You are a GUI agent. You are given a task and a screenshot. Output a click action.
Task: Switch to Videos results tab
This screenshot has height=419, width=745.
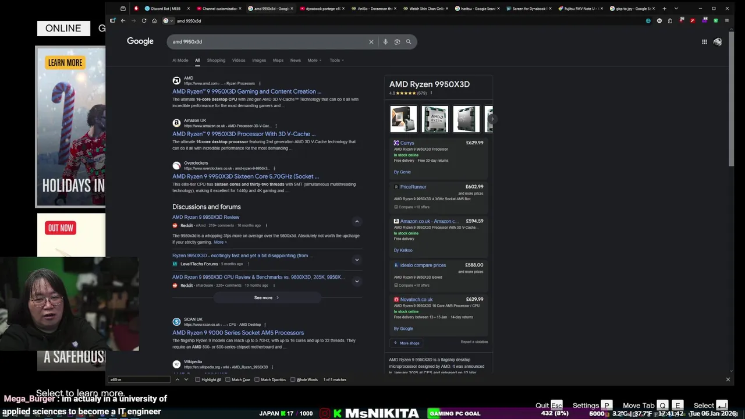pyautogui.click(x=239, y=60)
